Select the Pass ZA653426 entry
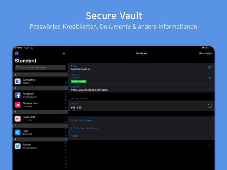 click(x=40, y=132)
